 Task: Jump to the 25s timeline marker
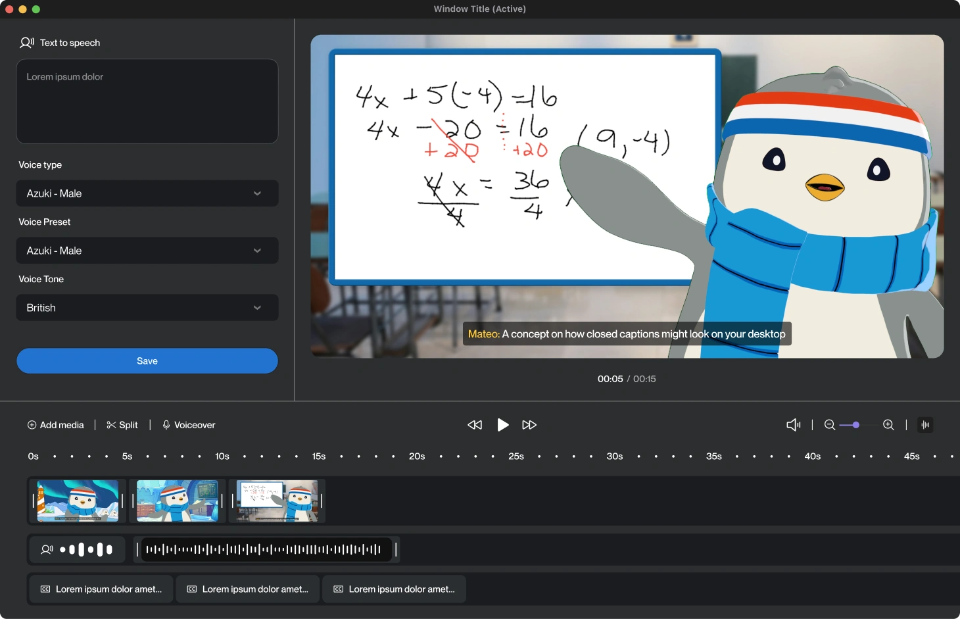516,457
